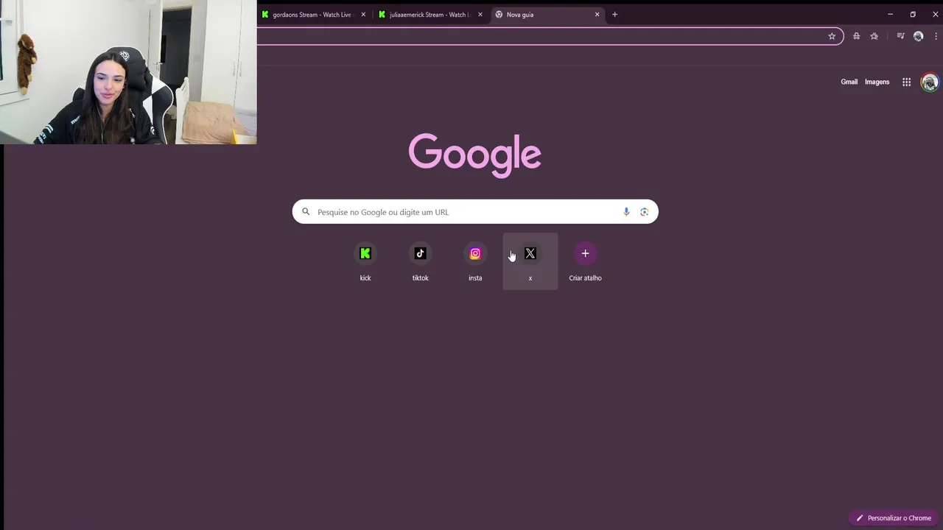This screenshot has height=530, width=943.
Task: Open the Google apps grid
Action: point(906,82)
